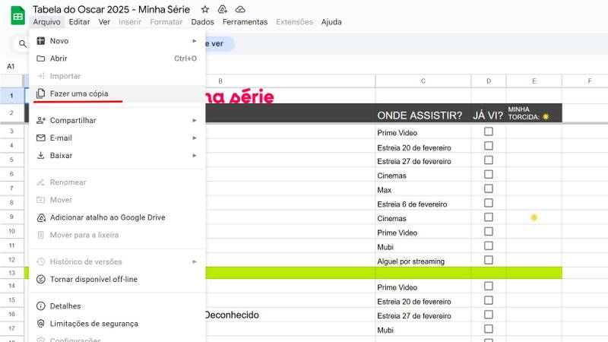Click the move to Drive folder icon
Image resolution: width=608 pixels, height=342 pixels.
223,9
